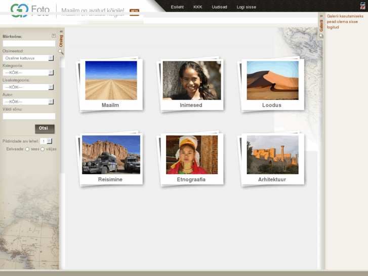
Task: Click the Arhitektuur category label
Action: point(272,179)
